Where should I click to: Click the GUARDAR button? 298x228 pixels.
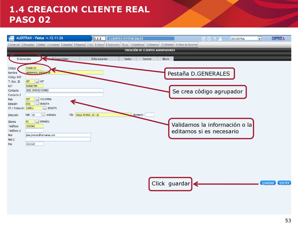268,183
